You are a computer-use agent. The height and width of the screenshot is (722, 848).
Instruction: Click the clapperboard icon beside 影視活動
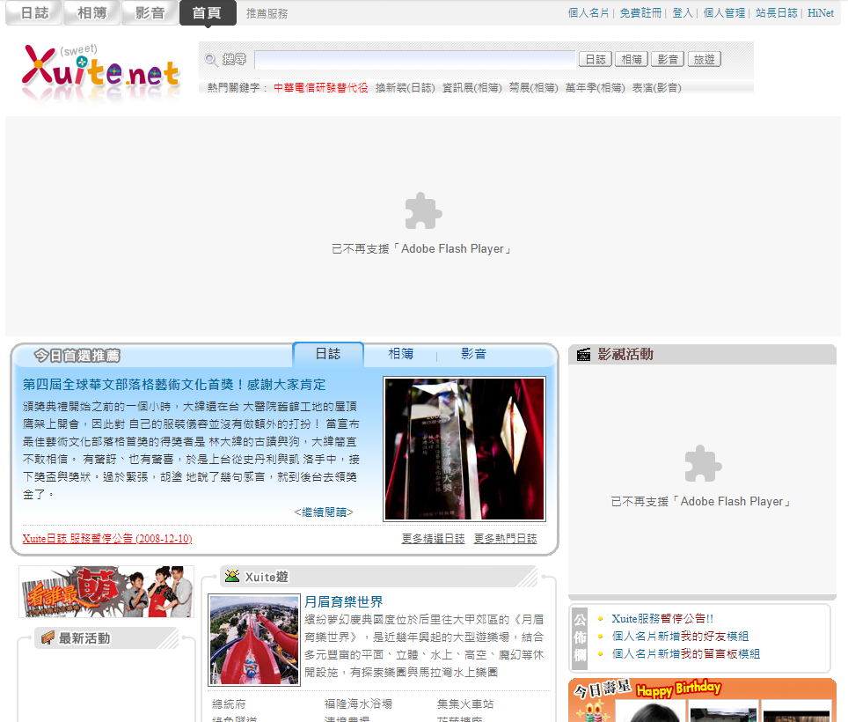tap(583, 355)
